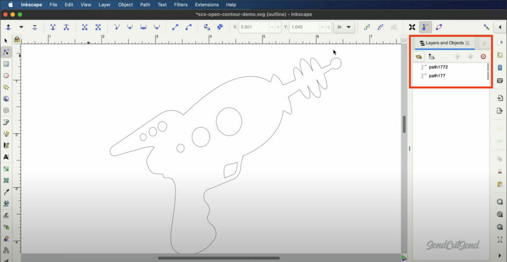Delete the selected layer using red icon
This screenshot has height=262, width=507.
483,56
